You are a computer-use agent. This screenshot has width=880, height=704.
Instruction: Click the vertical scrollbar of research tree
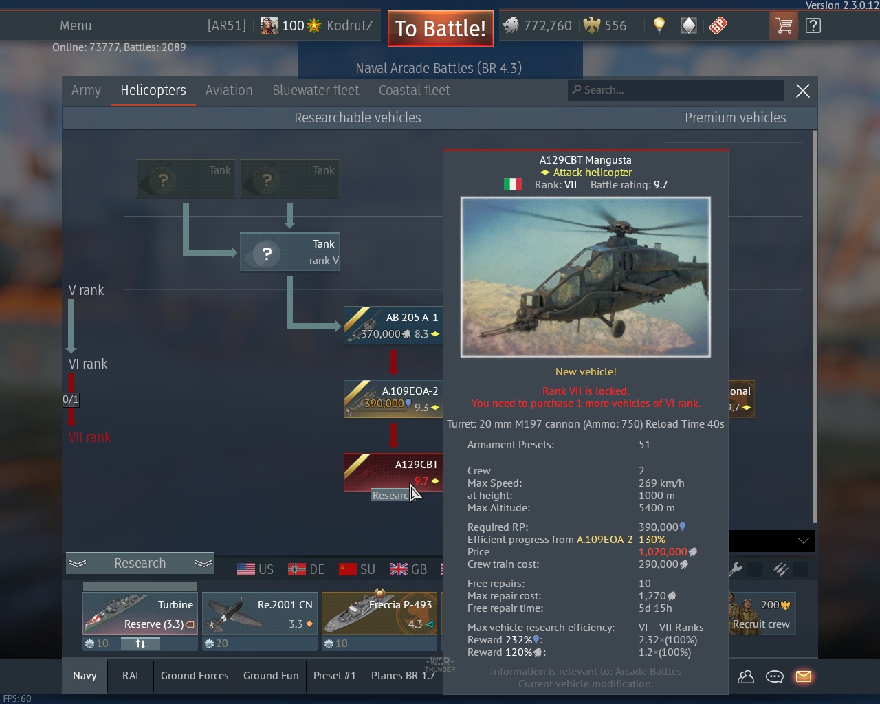pyautogui.click(x=815, y=327)
